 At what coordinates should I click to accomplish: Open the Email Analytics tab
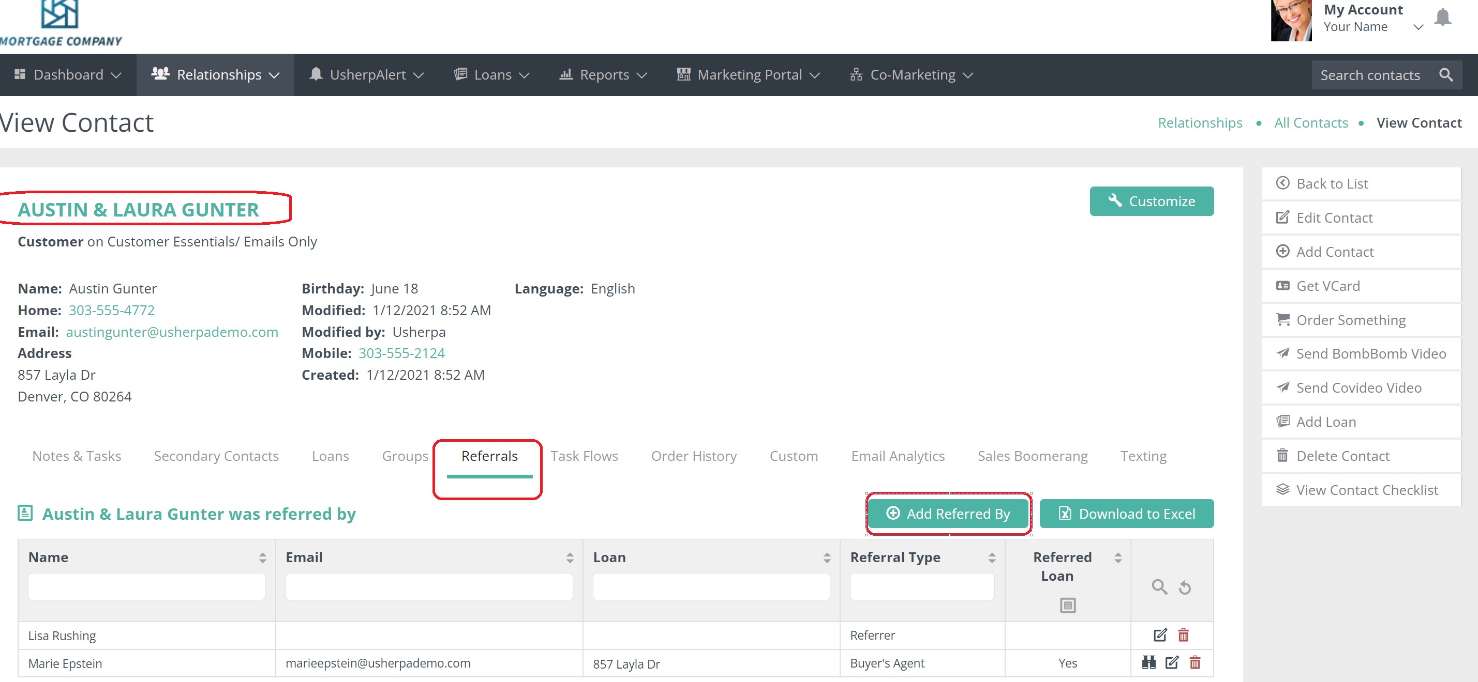coord(898,456)
